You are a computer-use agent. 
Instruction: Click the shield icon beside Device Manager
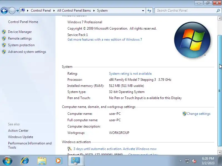[x=4, y=32]
